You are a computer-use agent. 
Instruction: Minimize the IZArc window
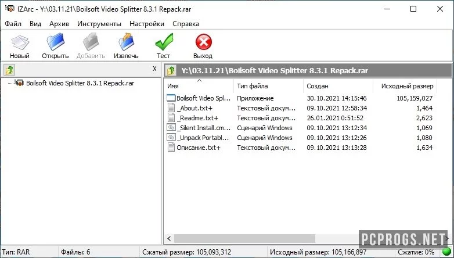click(x=387, y=9)
